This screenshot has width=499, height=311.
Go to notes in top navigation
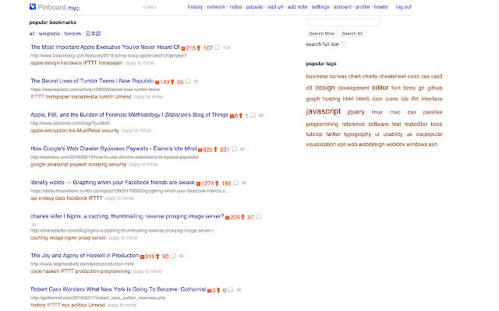pyautogui.click(x=235, y=7)
